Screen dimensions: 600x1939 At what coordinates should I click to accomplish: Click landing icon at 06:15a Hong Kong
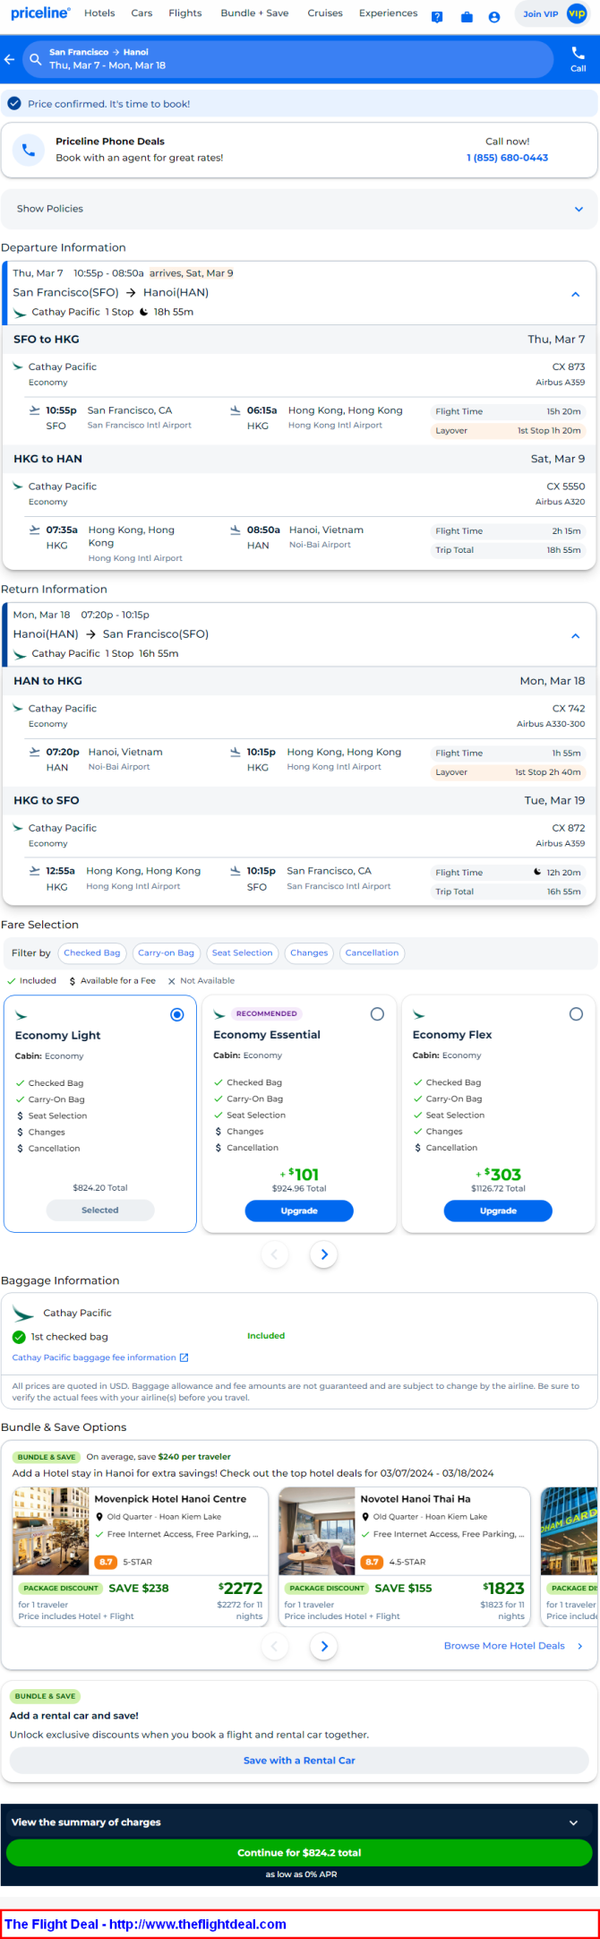pos(236,410)
